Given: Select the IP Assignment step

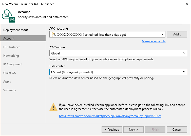Looking at the screenshot, I should point(13,64).
